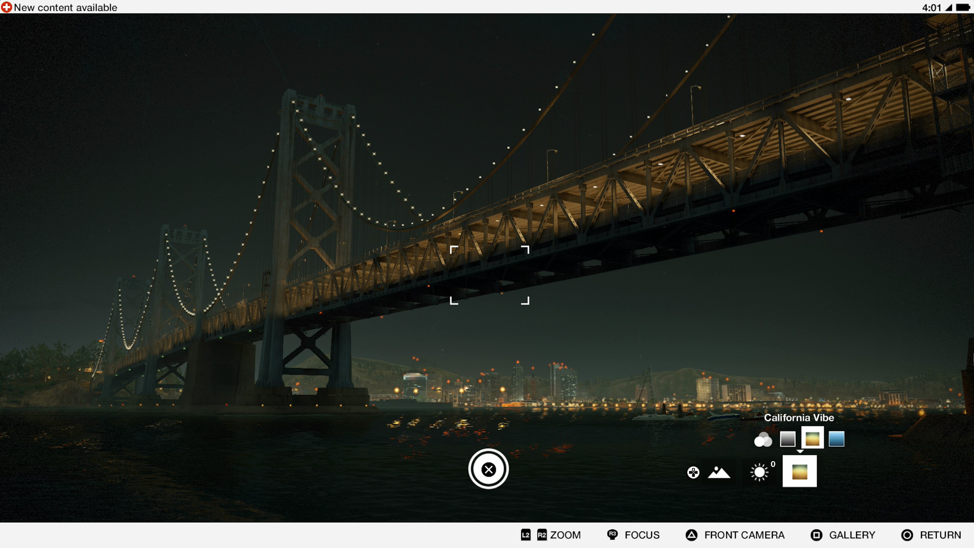Choose the blue filter swatch
974x548 pixels.
pyautogui.click(x=836, y=439)
